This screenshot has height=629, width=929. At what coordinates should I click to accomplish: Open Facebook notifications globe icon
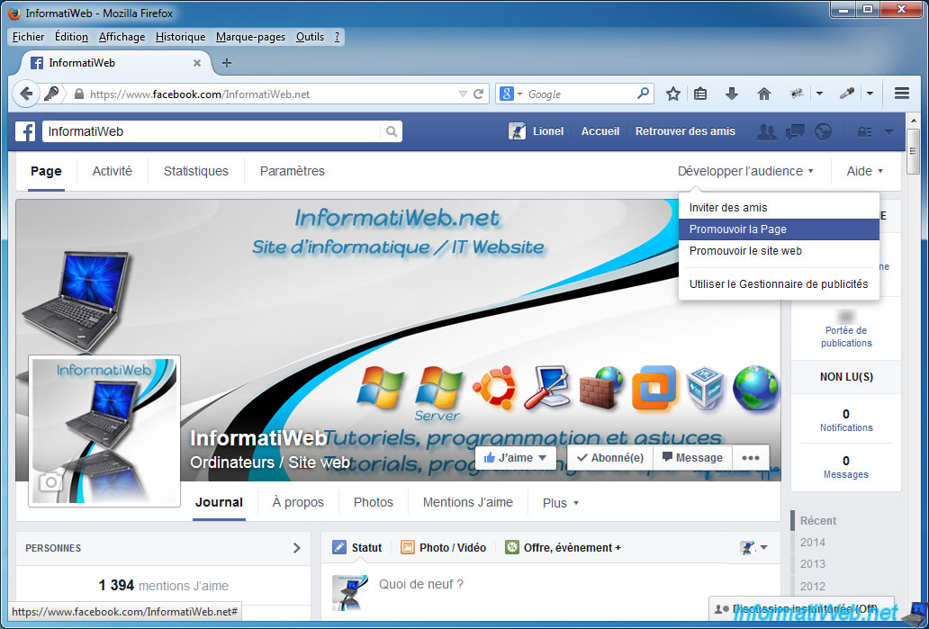823,131
